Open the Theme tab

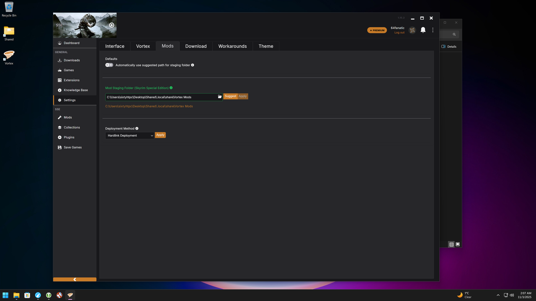click(266, 46)
